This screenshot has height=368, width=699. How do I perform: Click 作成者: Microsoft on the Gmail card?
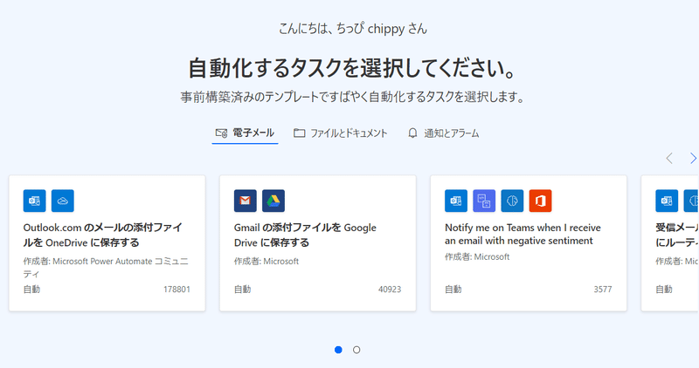point(266,262)
